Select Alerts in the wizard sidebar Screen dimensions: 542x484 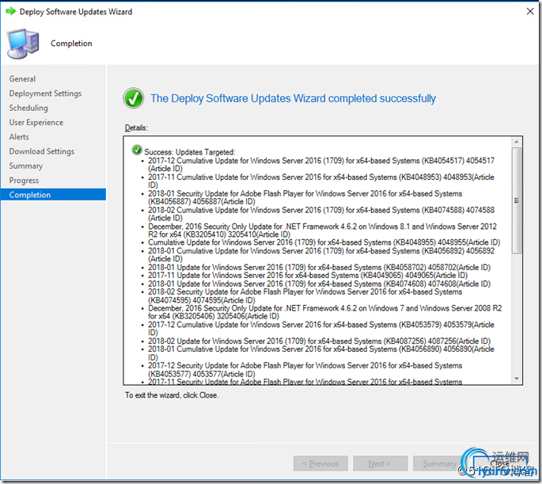tap(19, 137)
